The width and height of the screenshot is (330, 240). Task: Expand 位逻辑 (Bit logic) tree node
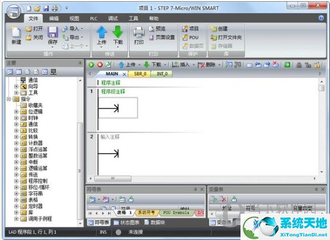coord(17,112)
